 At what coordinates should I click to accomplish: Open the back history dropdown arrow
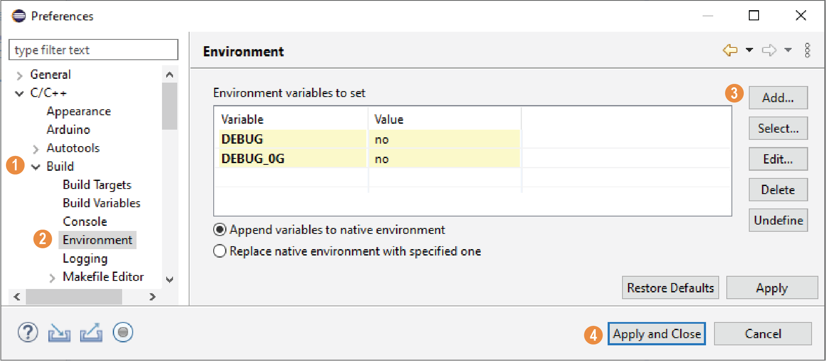coord(749,50)
